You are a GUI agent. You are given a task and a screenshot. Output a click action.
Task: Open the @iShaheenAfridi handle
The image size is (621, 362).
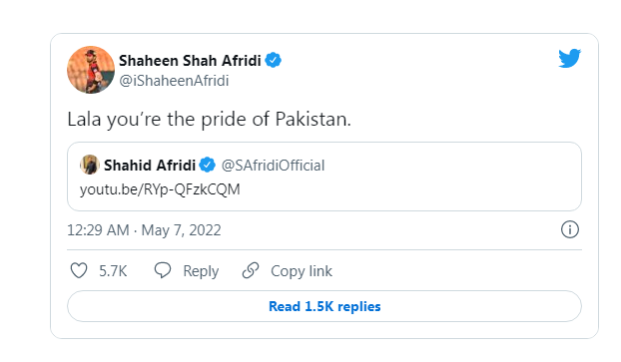[174, 81]
